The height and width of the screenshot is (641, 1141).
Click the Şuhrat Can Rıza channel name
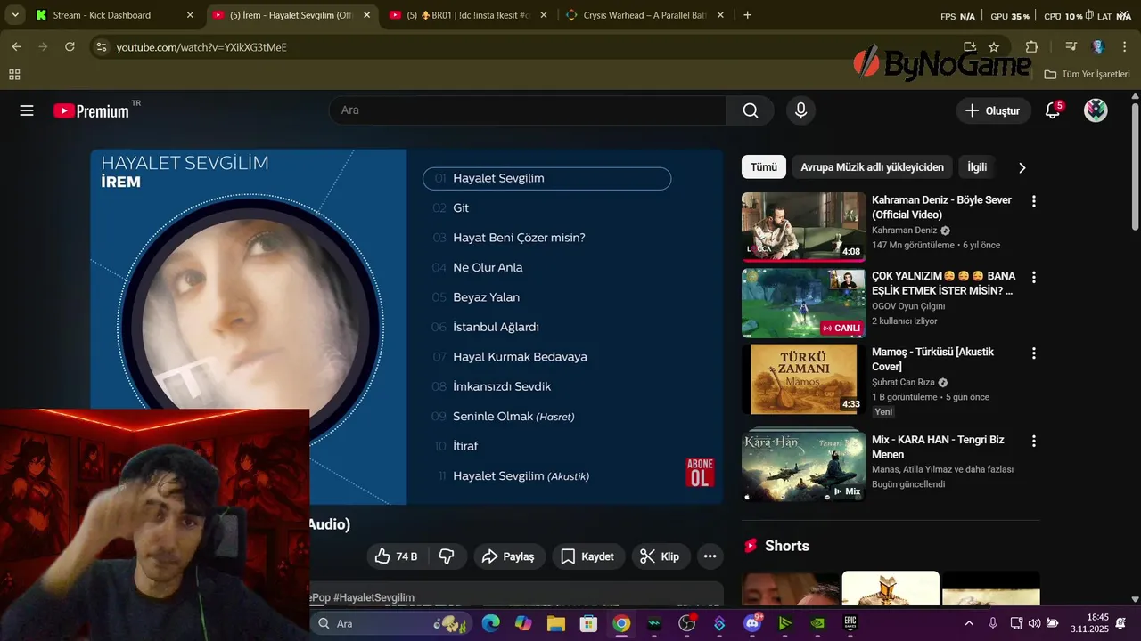coord(904,383)
